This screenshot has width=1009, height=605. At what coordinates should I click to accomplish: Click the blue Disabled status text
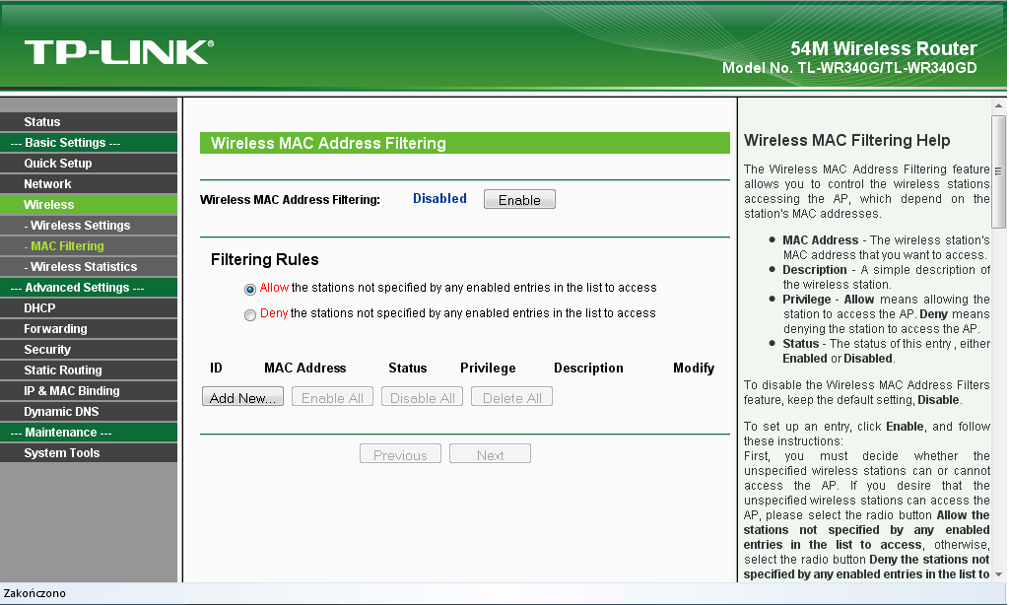pos(439,198)
